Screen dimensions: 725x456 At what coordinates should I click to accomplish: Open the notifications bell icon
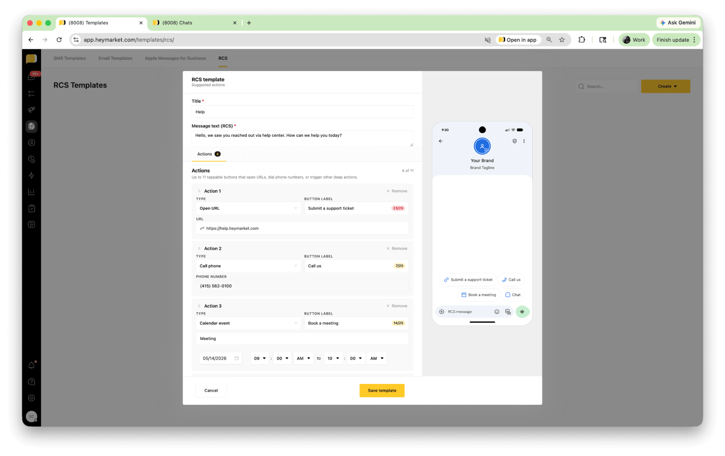(x=32, y=365)
